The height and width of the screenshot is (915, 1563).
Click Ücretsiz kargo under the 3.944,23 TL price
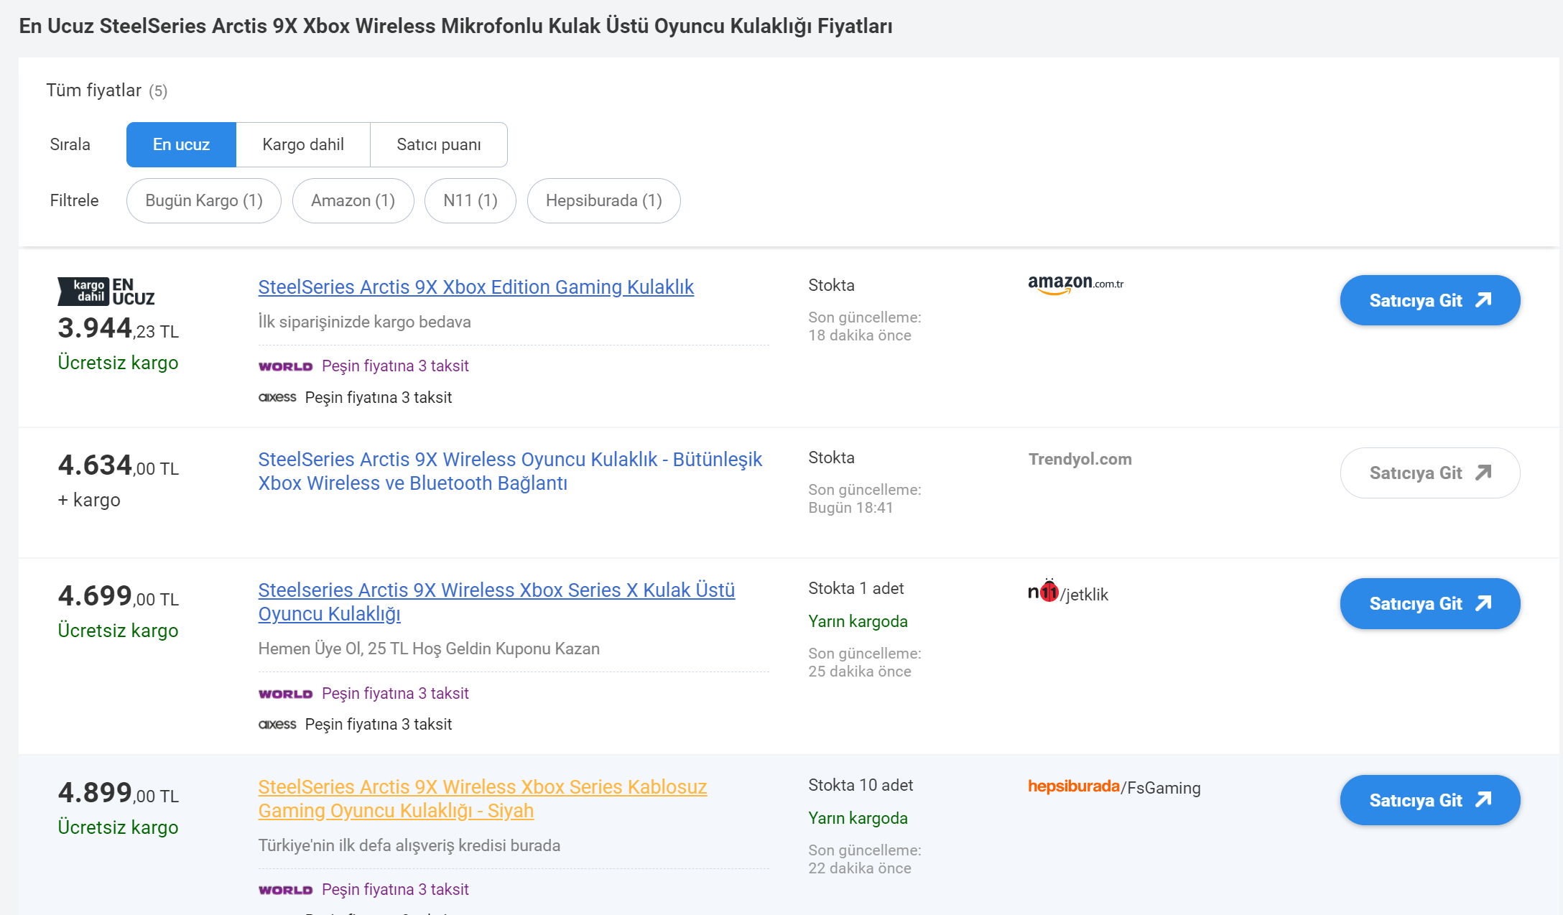tap(118, 363)
